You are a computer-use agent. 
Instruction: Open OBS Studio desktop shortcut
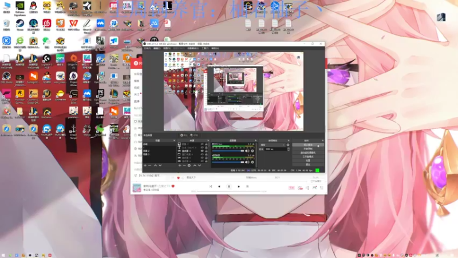6,77
